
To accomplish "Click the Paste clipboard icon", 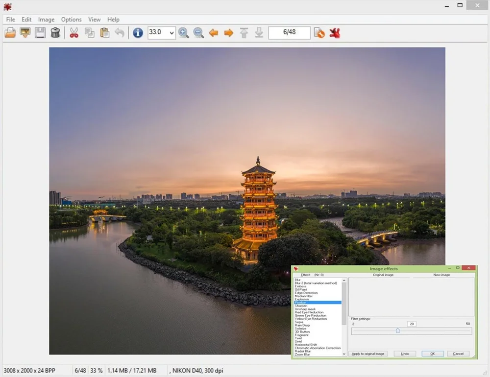I will coord(104,33).
